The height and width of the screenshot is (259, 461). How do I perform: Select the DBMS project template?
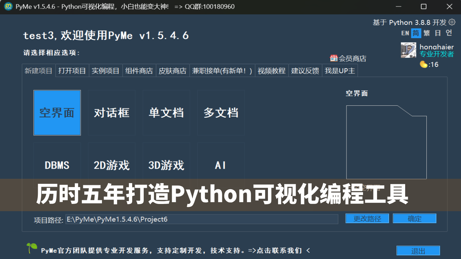tap(57, 165)
